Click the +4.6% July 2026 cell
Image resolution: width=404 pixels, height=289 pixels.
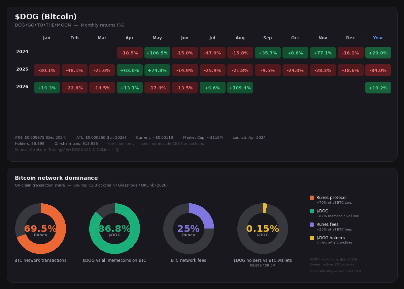tap(212, 88)
